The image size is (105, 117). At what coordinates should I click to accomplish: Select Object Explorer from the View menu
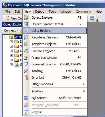(x=55, y=17)
